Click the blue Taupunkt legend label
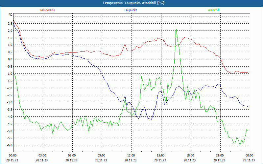Viewport: 263px width, 164px height. tap(130, 10)
